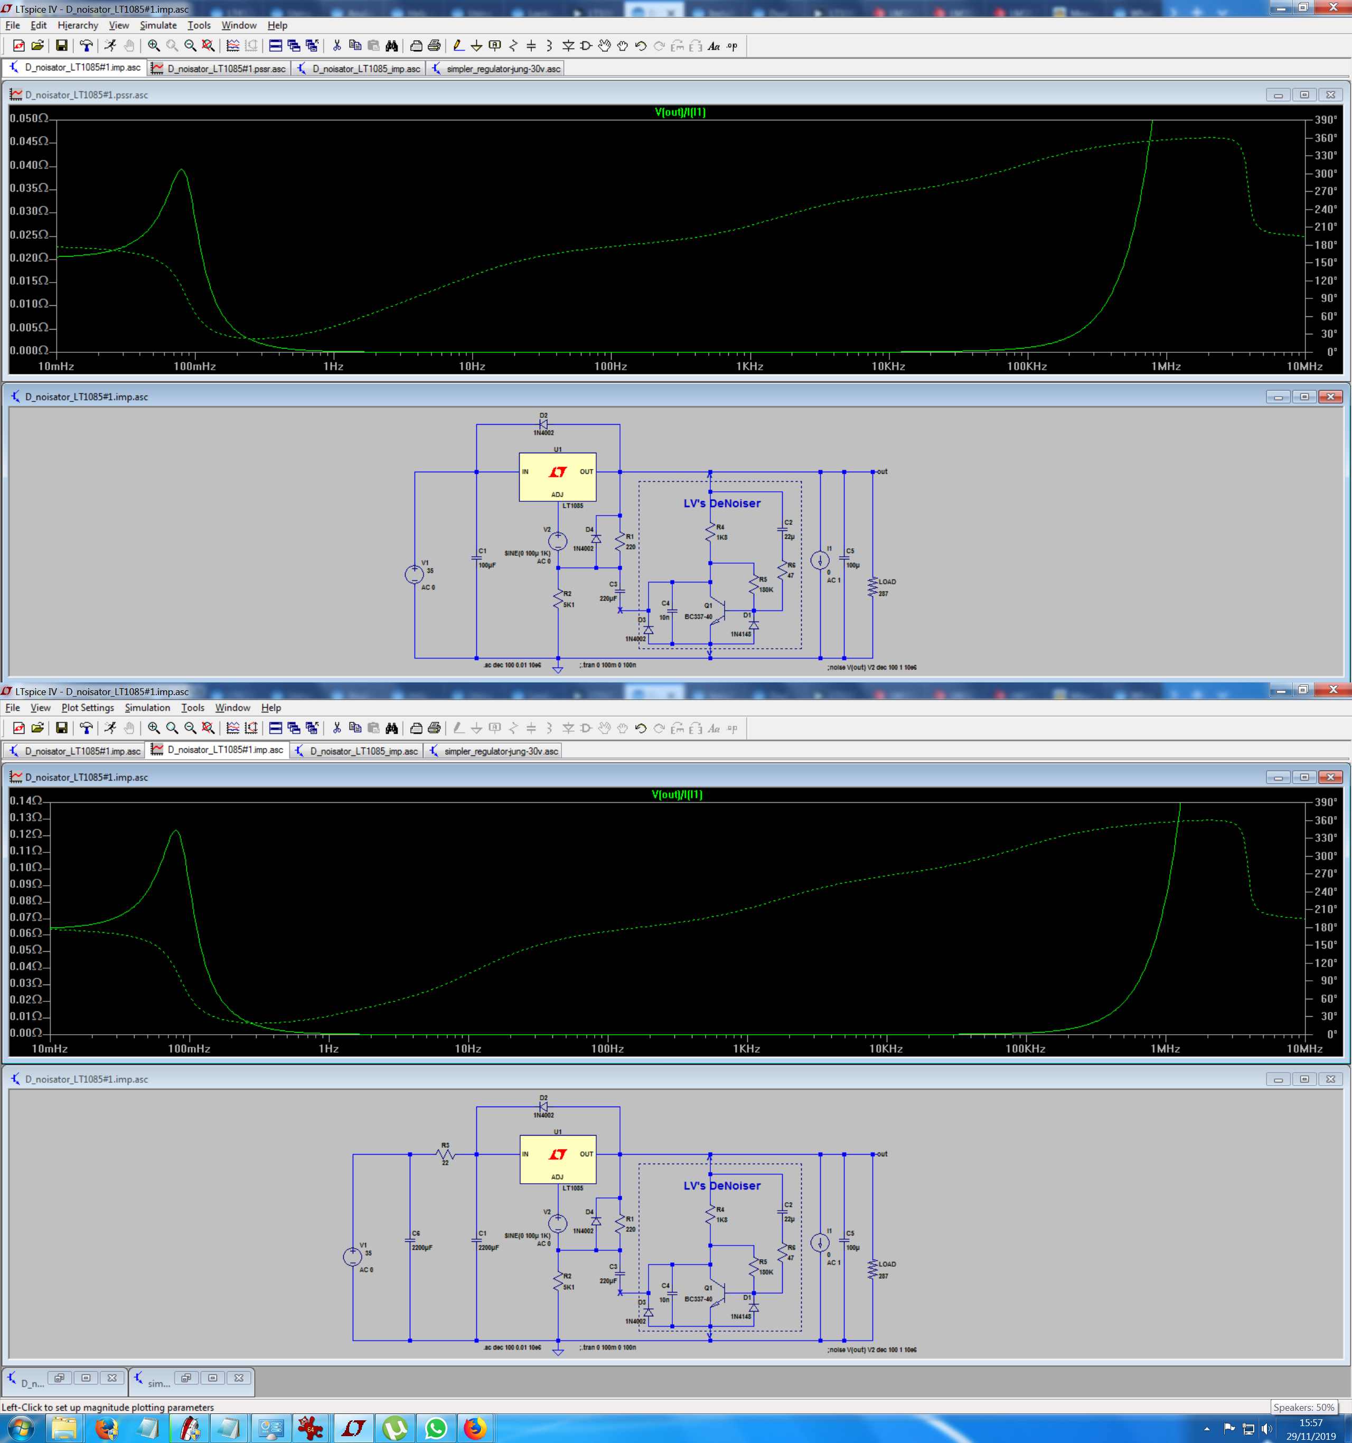Click R3 22 resistor in bottom schematic
Image resolution: width=1352 pixels, height=1443 pixels.
click(x=446, y=1154)
